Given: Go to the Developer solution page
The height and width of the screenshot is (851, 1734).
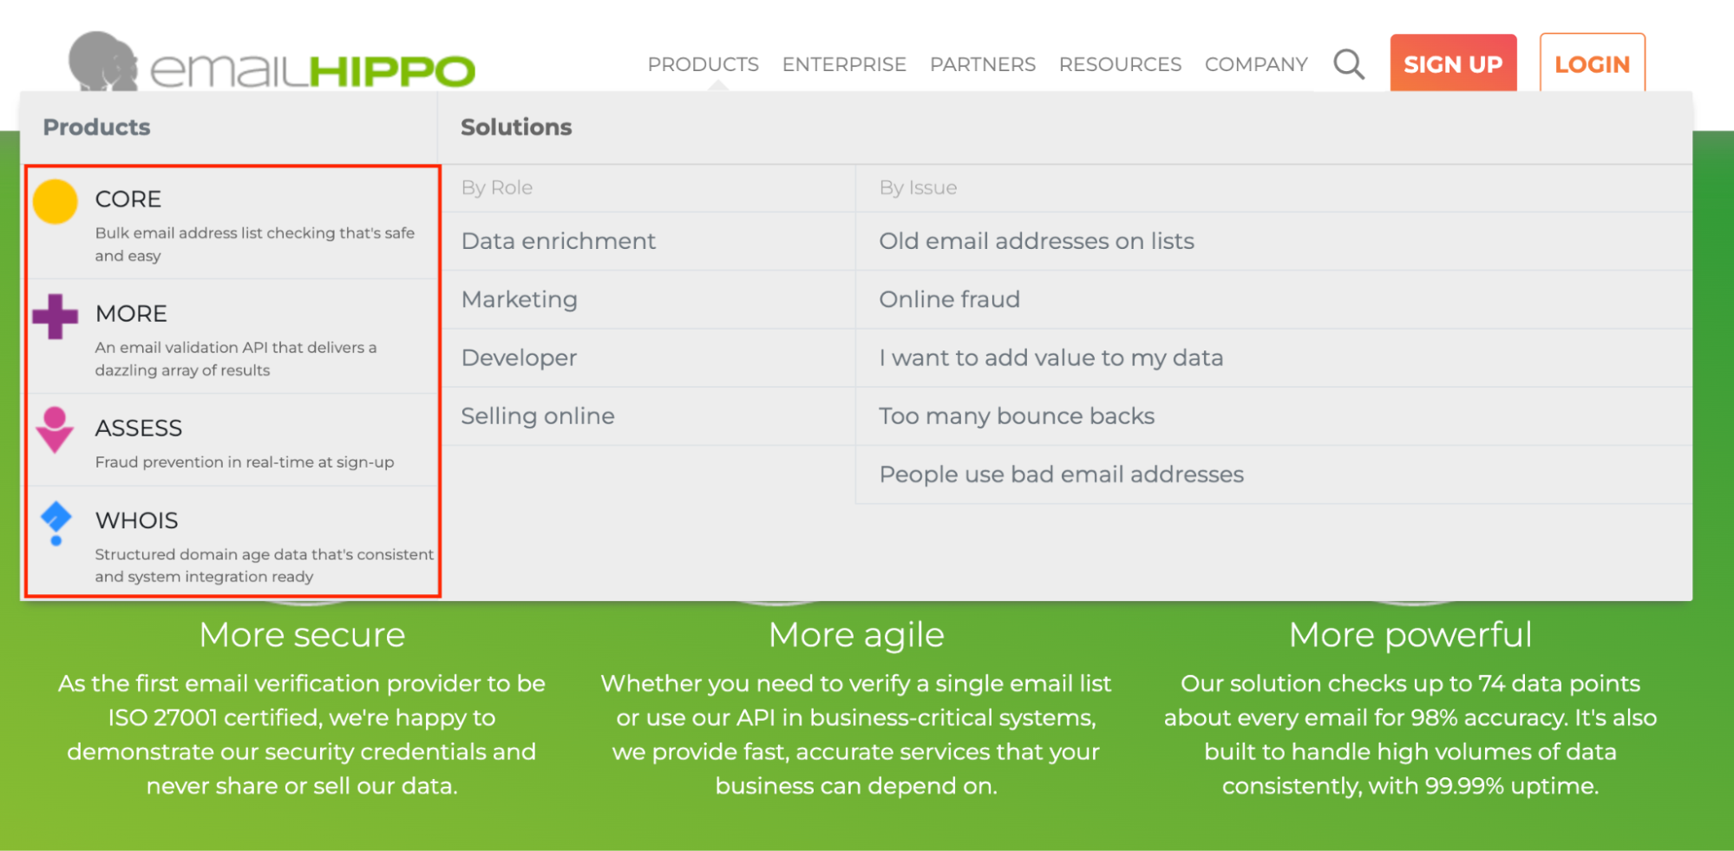Looking at the screenshot, I should [519, 357].
